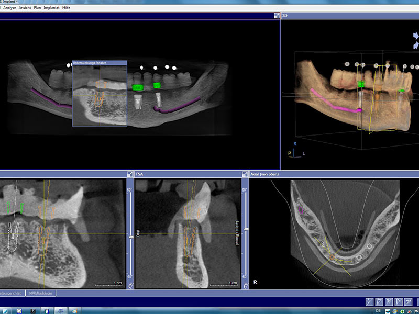The width and height of the screenshot is (419, 314).
Task: Open the Analyse menu
Action: [x=9, y=8]
